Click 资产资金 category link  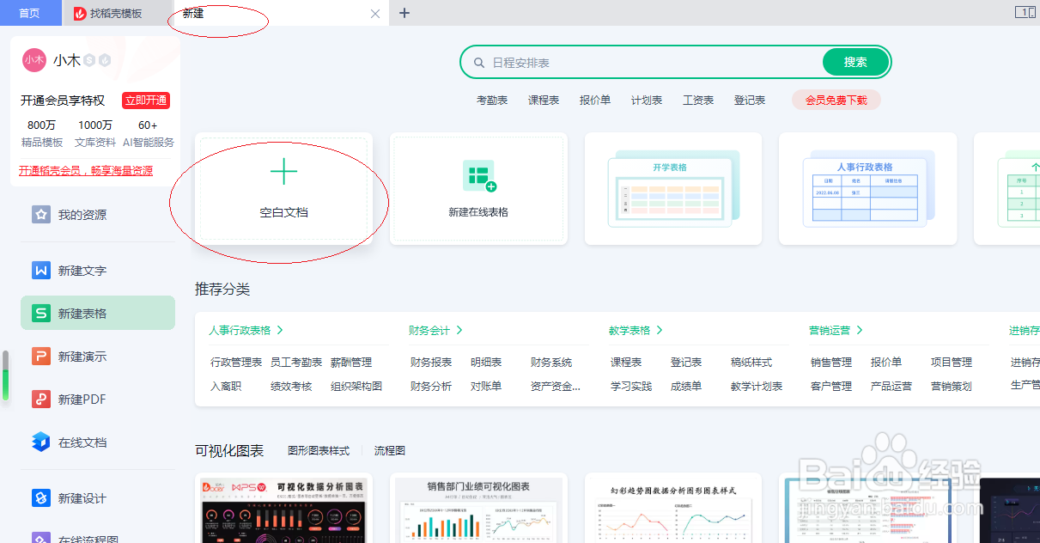pyautogui.click(x=556, y=387)
